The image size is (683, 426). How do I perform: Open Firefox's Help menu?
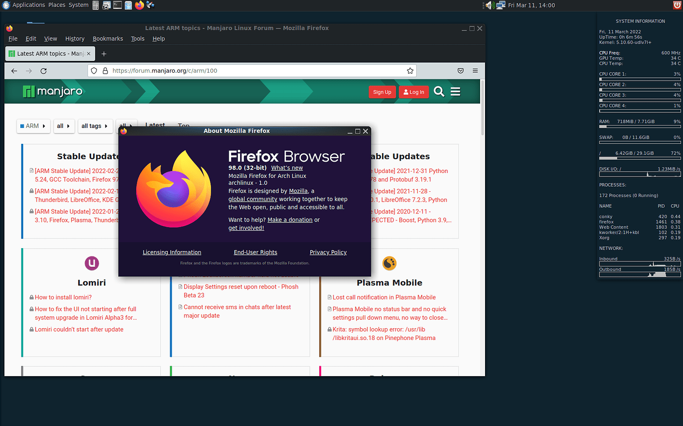tap(158, 39)
